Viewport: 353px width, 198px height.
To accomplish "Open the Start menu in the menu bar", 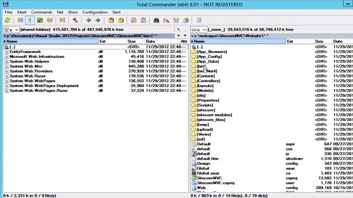I will [x=116, y=12].
